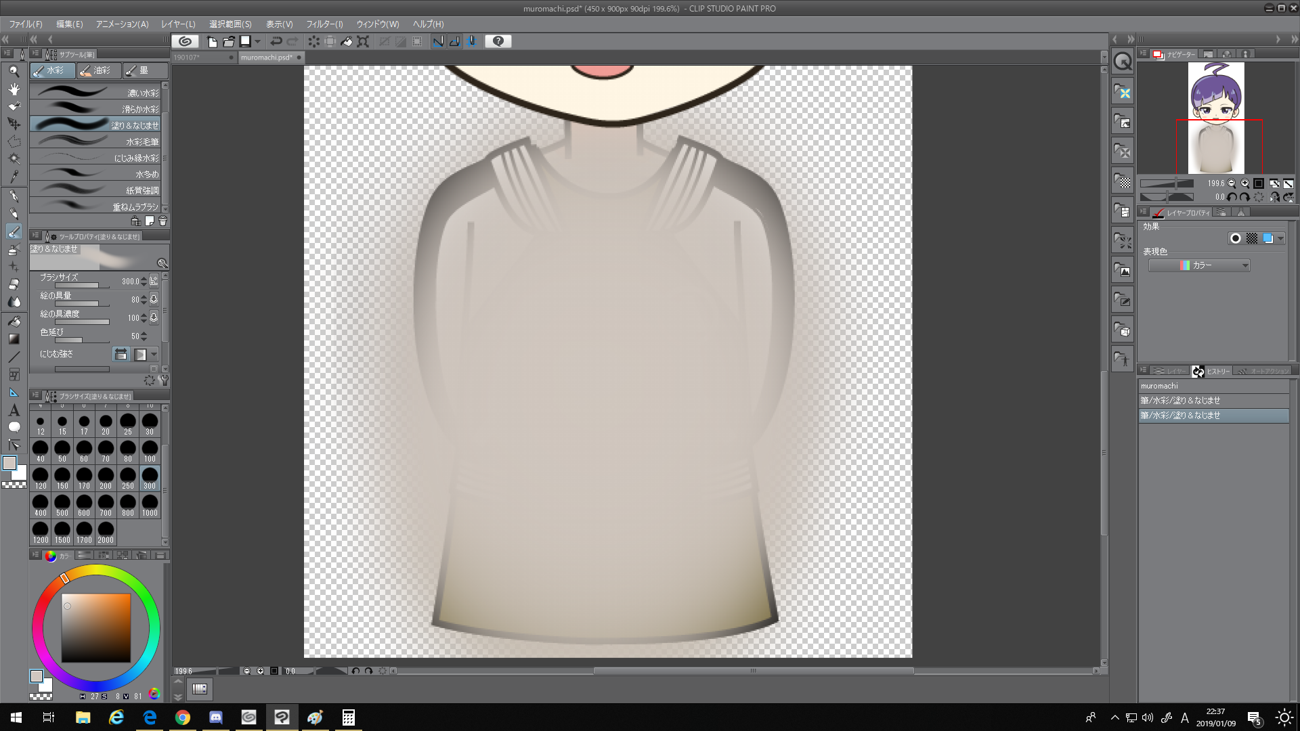Toggle border effect in Layer Property

[1235, 238]
